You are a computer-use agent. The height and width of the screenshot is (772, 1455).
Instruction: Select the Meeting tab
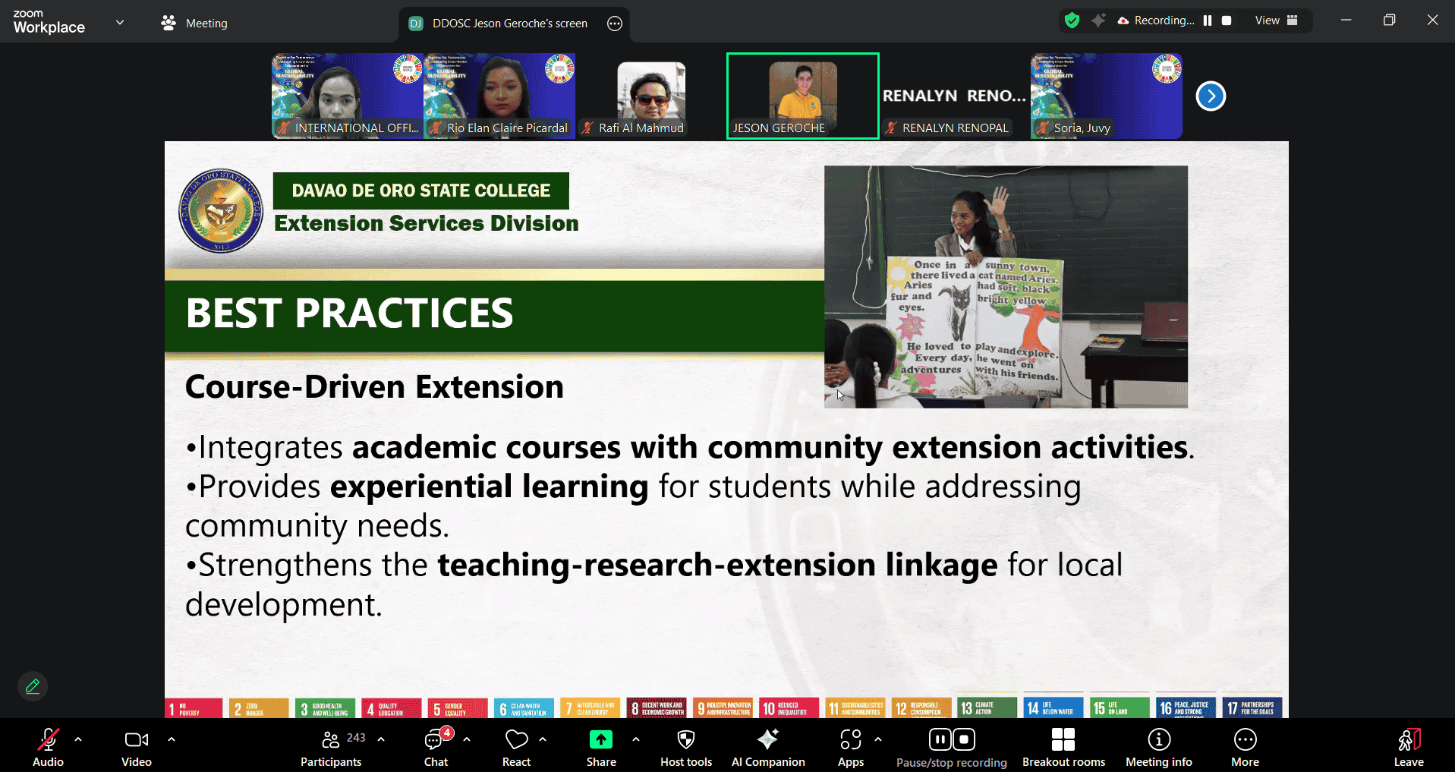[195, 24]
